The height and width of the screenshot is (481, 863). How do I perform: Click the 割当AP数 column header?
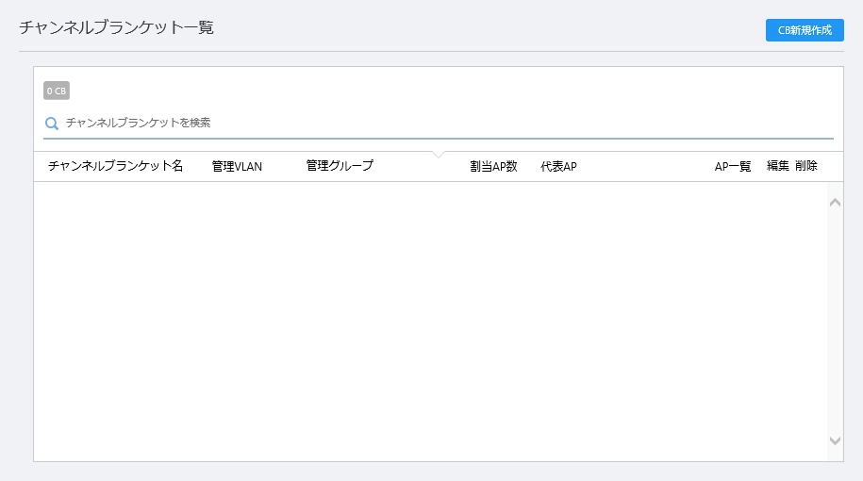coord(493,166)
